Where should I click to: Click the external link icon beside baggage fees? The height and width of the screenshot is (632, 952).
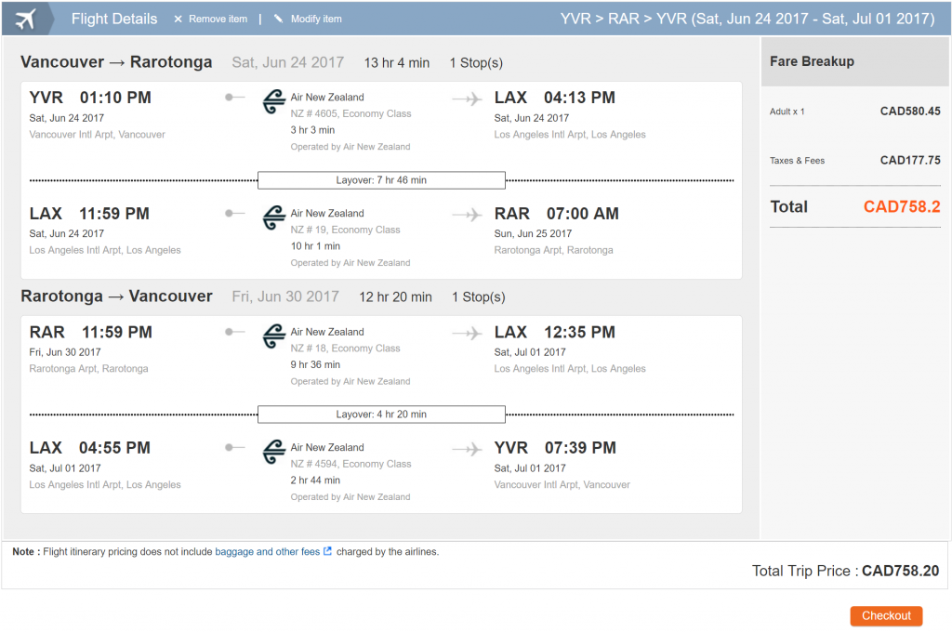[x=328, y=551]
